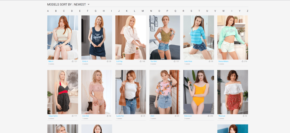Like Lina Star via thumbs-up
This screenshot has height=133, width=290.
[108, 116]
